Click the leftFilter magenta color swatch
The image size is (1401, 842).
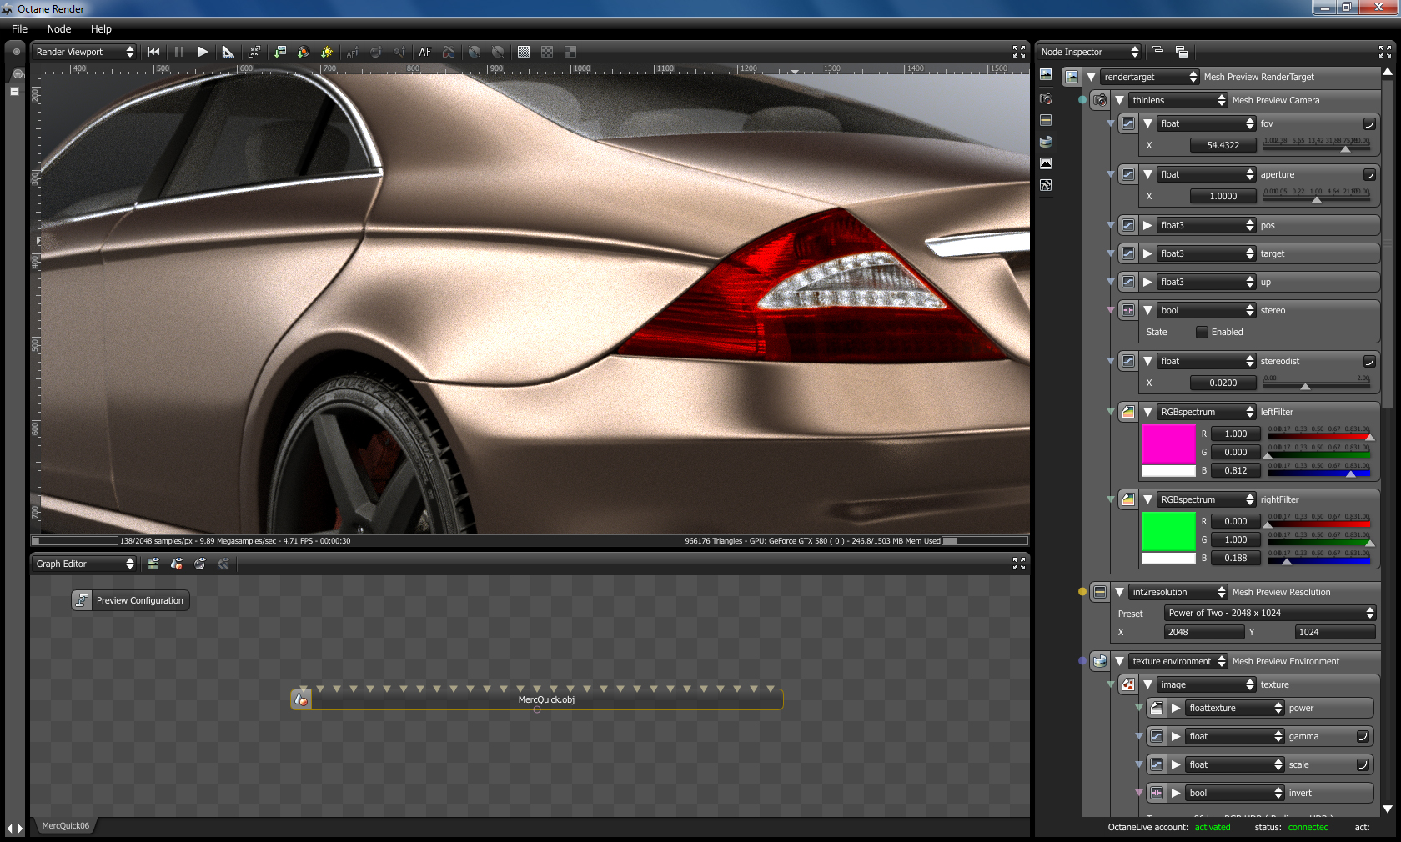point(1168,444)
